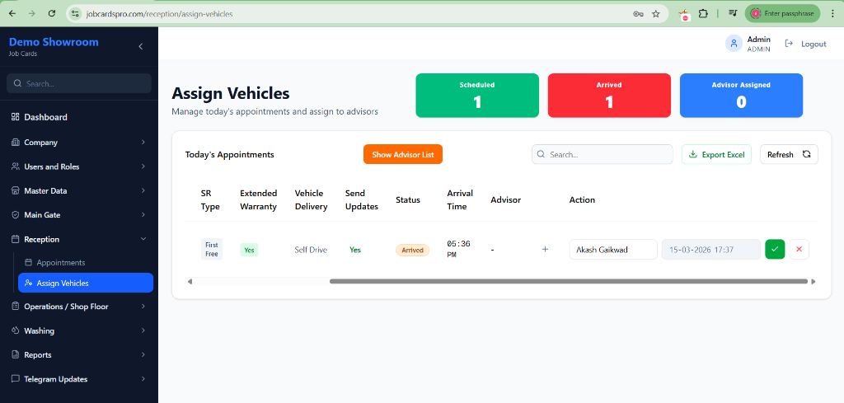Bookmark this page with star icon
The image size is (844, 403).
pyautogui.click(x=656, y=14)
